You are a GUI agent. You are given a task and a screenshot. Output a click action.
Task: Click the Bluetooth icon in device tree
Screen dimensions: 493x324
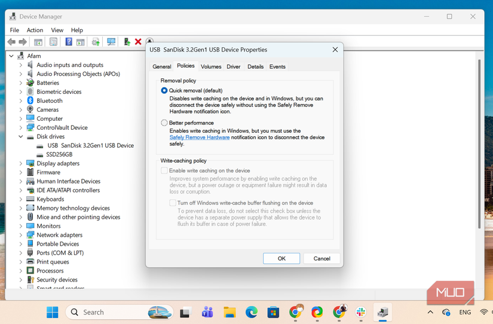pos(30,100)
